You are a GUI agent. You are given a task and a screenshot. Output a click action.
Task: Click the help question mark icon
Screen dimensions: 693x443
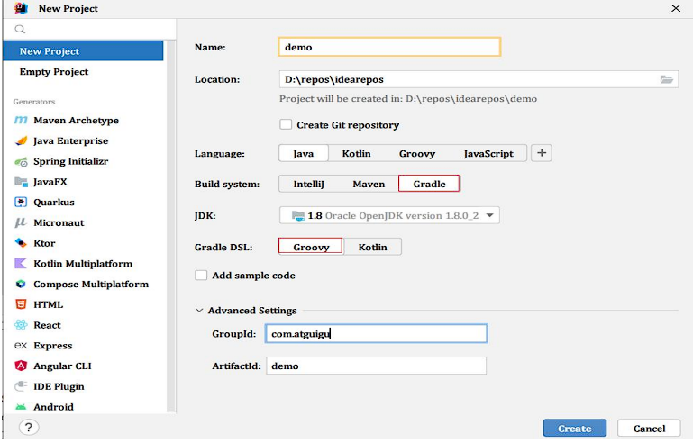coord(28,428)
